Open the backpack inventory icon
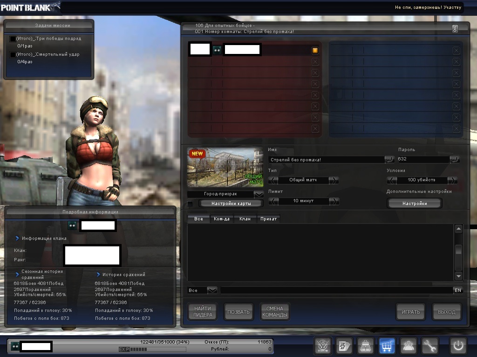Viewport: 477px width, 357px height. (365, 345)
